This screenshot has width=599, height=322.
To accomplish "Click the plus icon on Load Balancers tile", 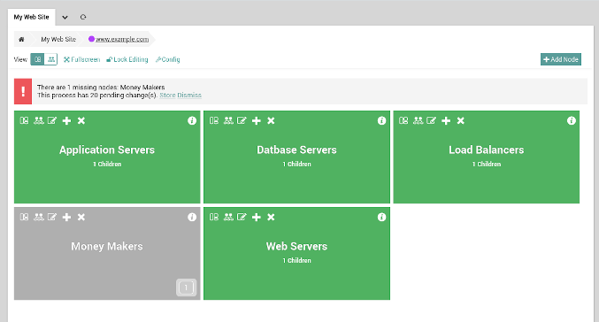I will [x=446, y=120].
